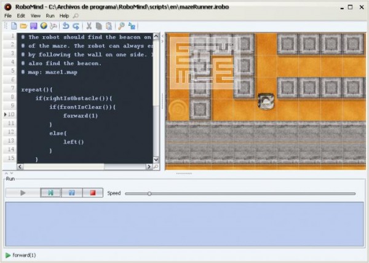Open a map with the globe icon
Screen dimensions: 369x263
(44, 26)
